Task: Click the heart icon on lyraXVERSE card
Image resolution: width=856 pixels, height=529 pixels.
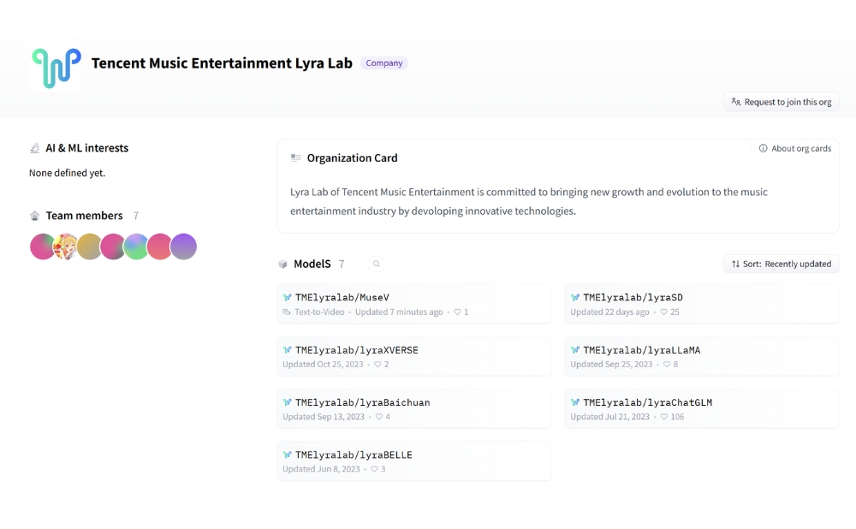Action: coord(377,365)
